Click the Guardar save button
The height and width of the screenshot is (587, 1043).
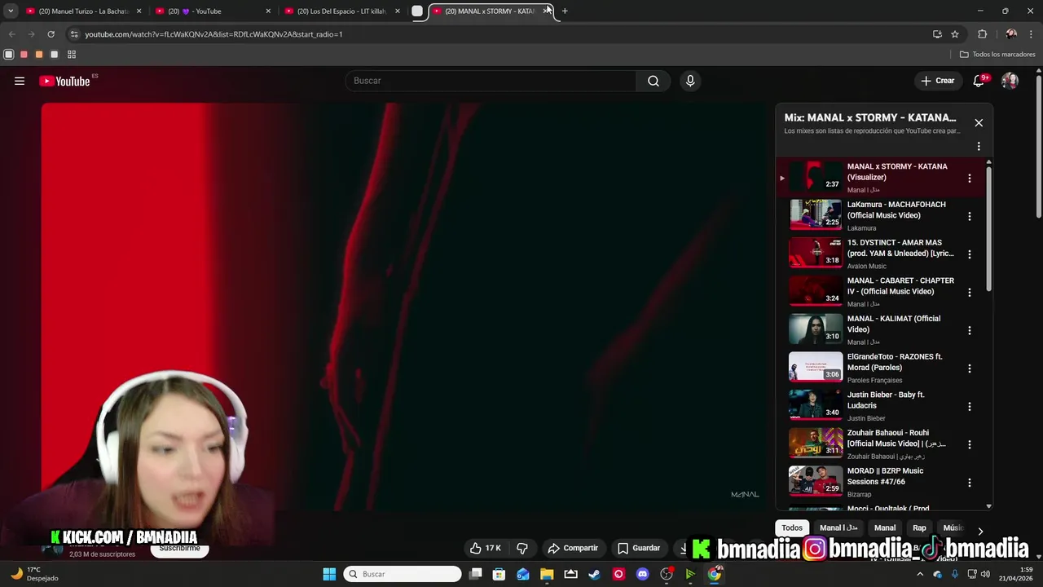point(639,548)
